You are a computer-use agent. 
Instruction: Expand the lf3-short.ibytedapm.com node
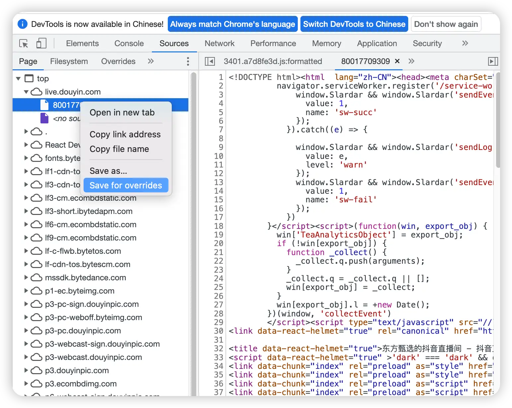26,211
